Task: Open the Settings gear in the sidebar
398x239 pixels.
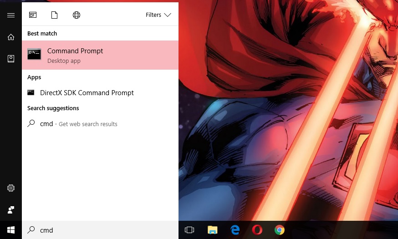Action: tap(10, 188)
